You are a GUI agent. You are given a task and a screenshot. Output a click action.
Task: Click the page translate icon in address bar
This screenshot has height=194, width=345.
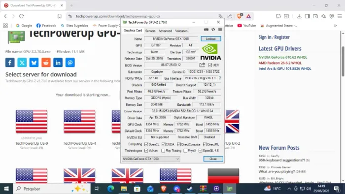tap(220, 16)
